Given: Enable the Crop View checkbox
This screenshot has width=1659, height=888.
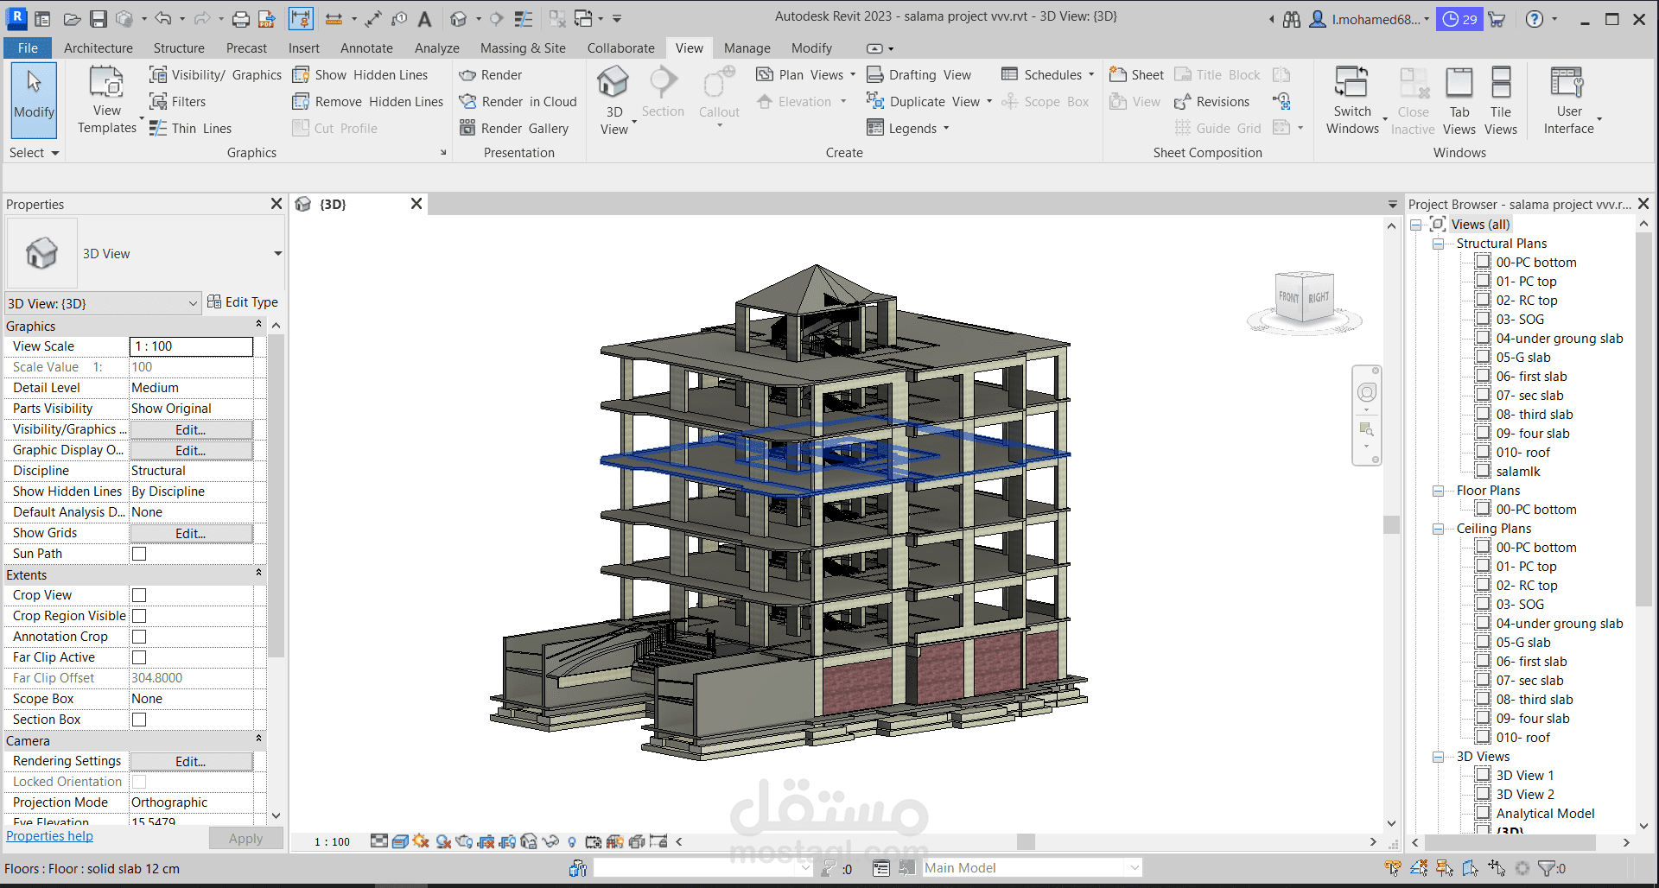Looking at the screenshot, I should point(138,594).
